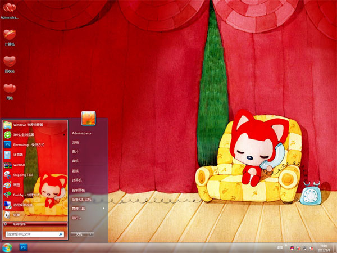
Task: Click the user account picture thumbnail
Action: tap(88, 118)
